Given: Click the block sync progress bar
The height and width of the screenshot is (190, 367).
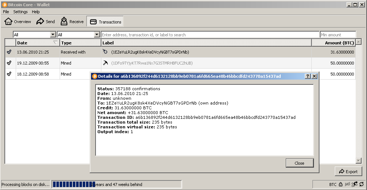Looking at the screenshot, I should 117,184.
